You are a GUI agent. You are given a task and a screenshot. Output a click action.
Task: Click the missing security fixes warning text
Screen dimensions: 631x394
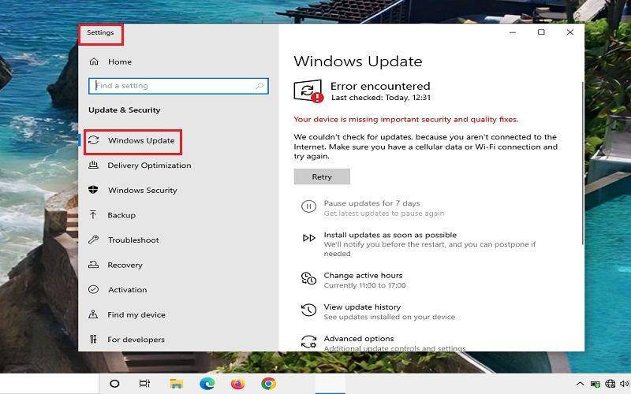coord(406,120)
